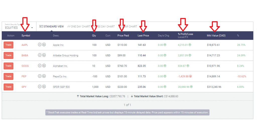Screen dimensions: 257x127
Task: Expand the Switch Security Type EQUITIES dropdown
Action: coord(19,26)
